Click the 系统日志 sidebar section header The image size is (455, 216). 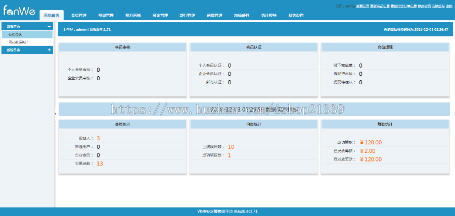tap(27, 50)
